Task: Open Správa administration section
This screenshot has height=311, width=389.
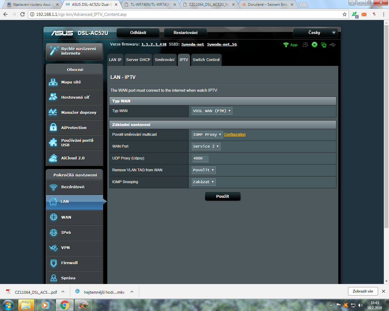Action: pos(74,278)
